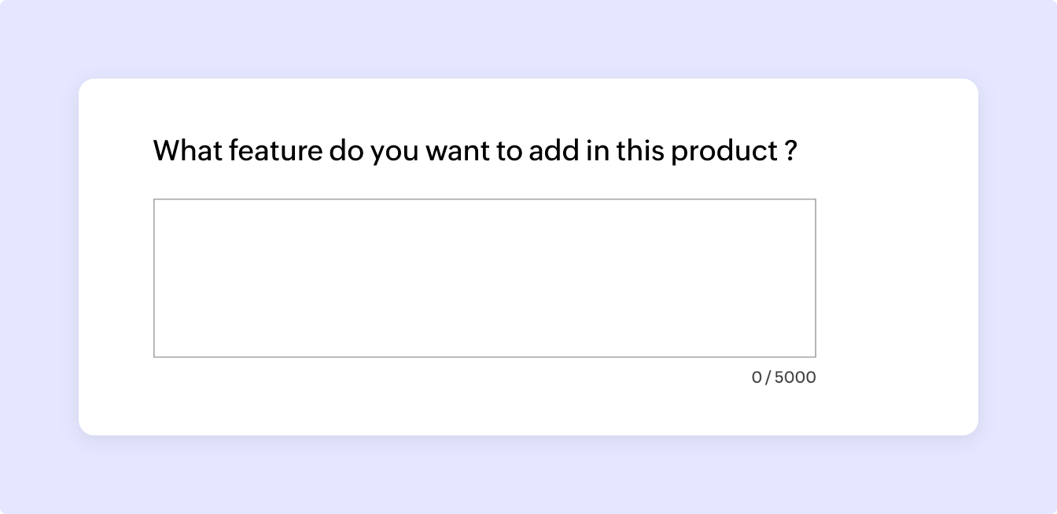
Task: Click the word "add" in the question
Action: 553,150
